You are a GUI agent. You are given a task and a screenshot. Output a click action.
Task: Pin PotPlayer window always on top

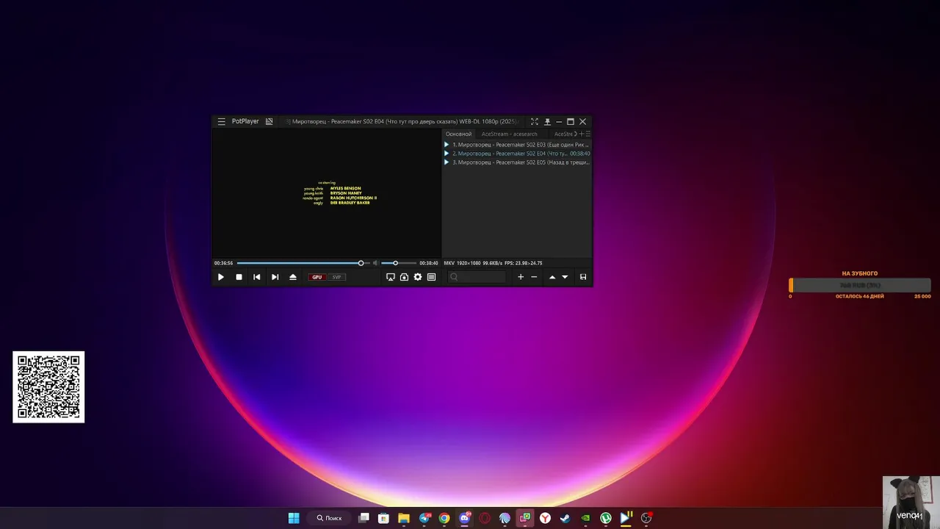click(547, 122)
